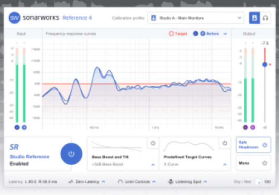
Task: Toggle the Studio Reference power button
Action: click(x=71, y=154)
